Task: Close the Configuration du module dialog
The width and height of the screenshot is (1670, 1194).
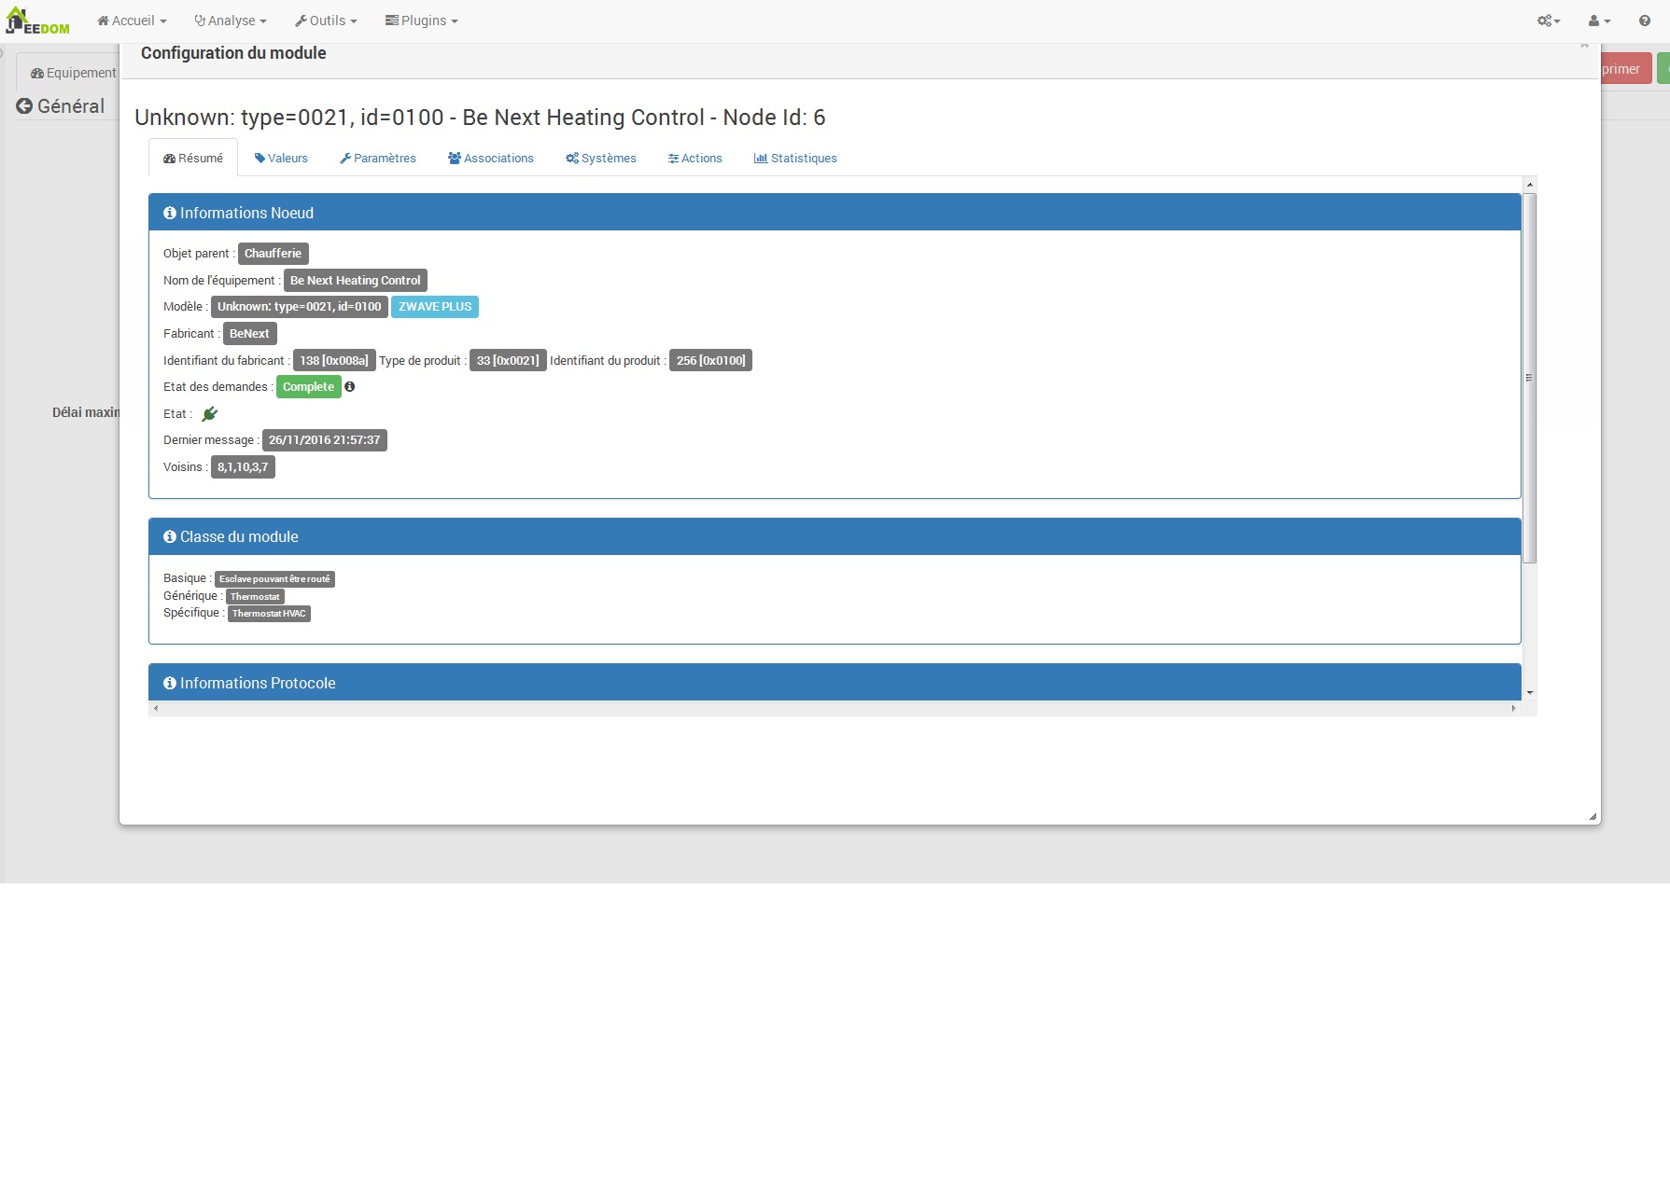Action: pos(1584,45)
